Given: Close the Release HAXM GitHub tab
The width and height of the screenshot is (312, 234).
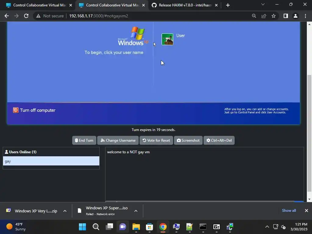Looking at the screenshot, I should tap(216, 5).
